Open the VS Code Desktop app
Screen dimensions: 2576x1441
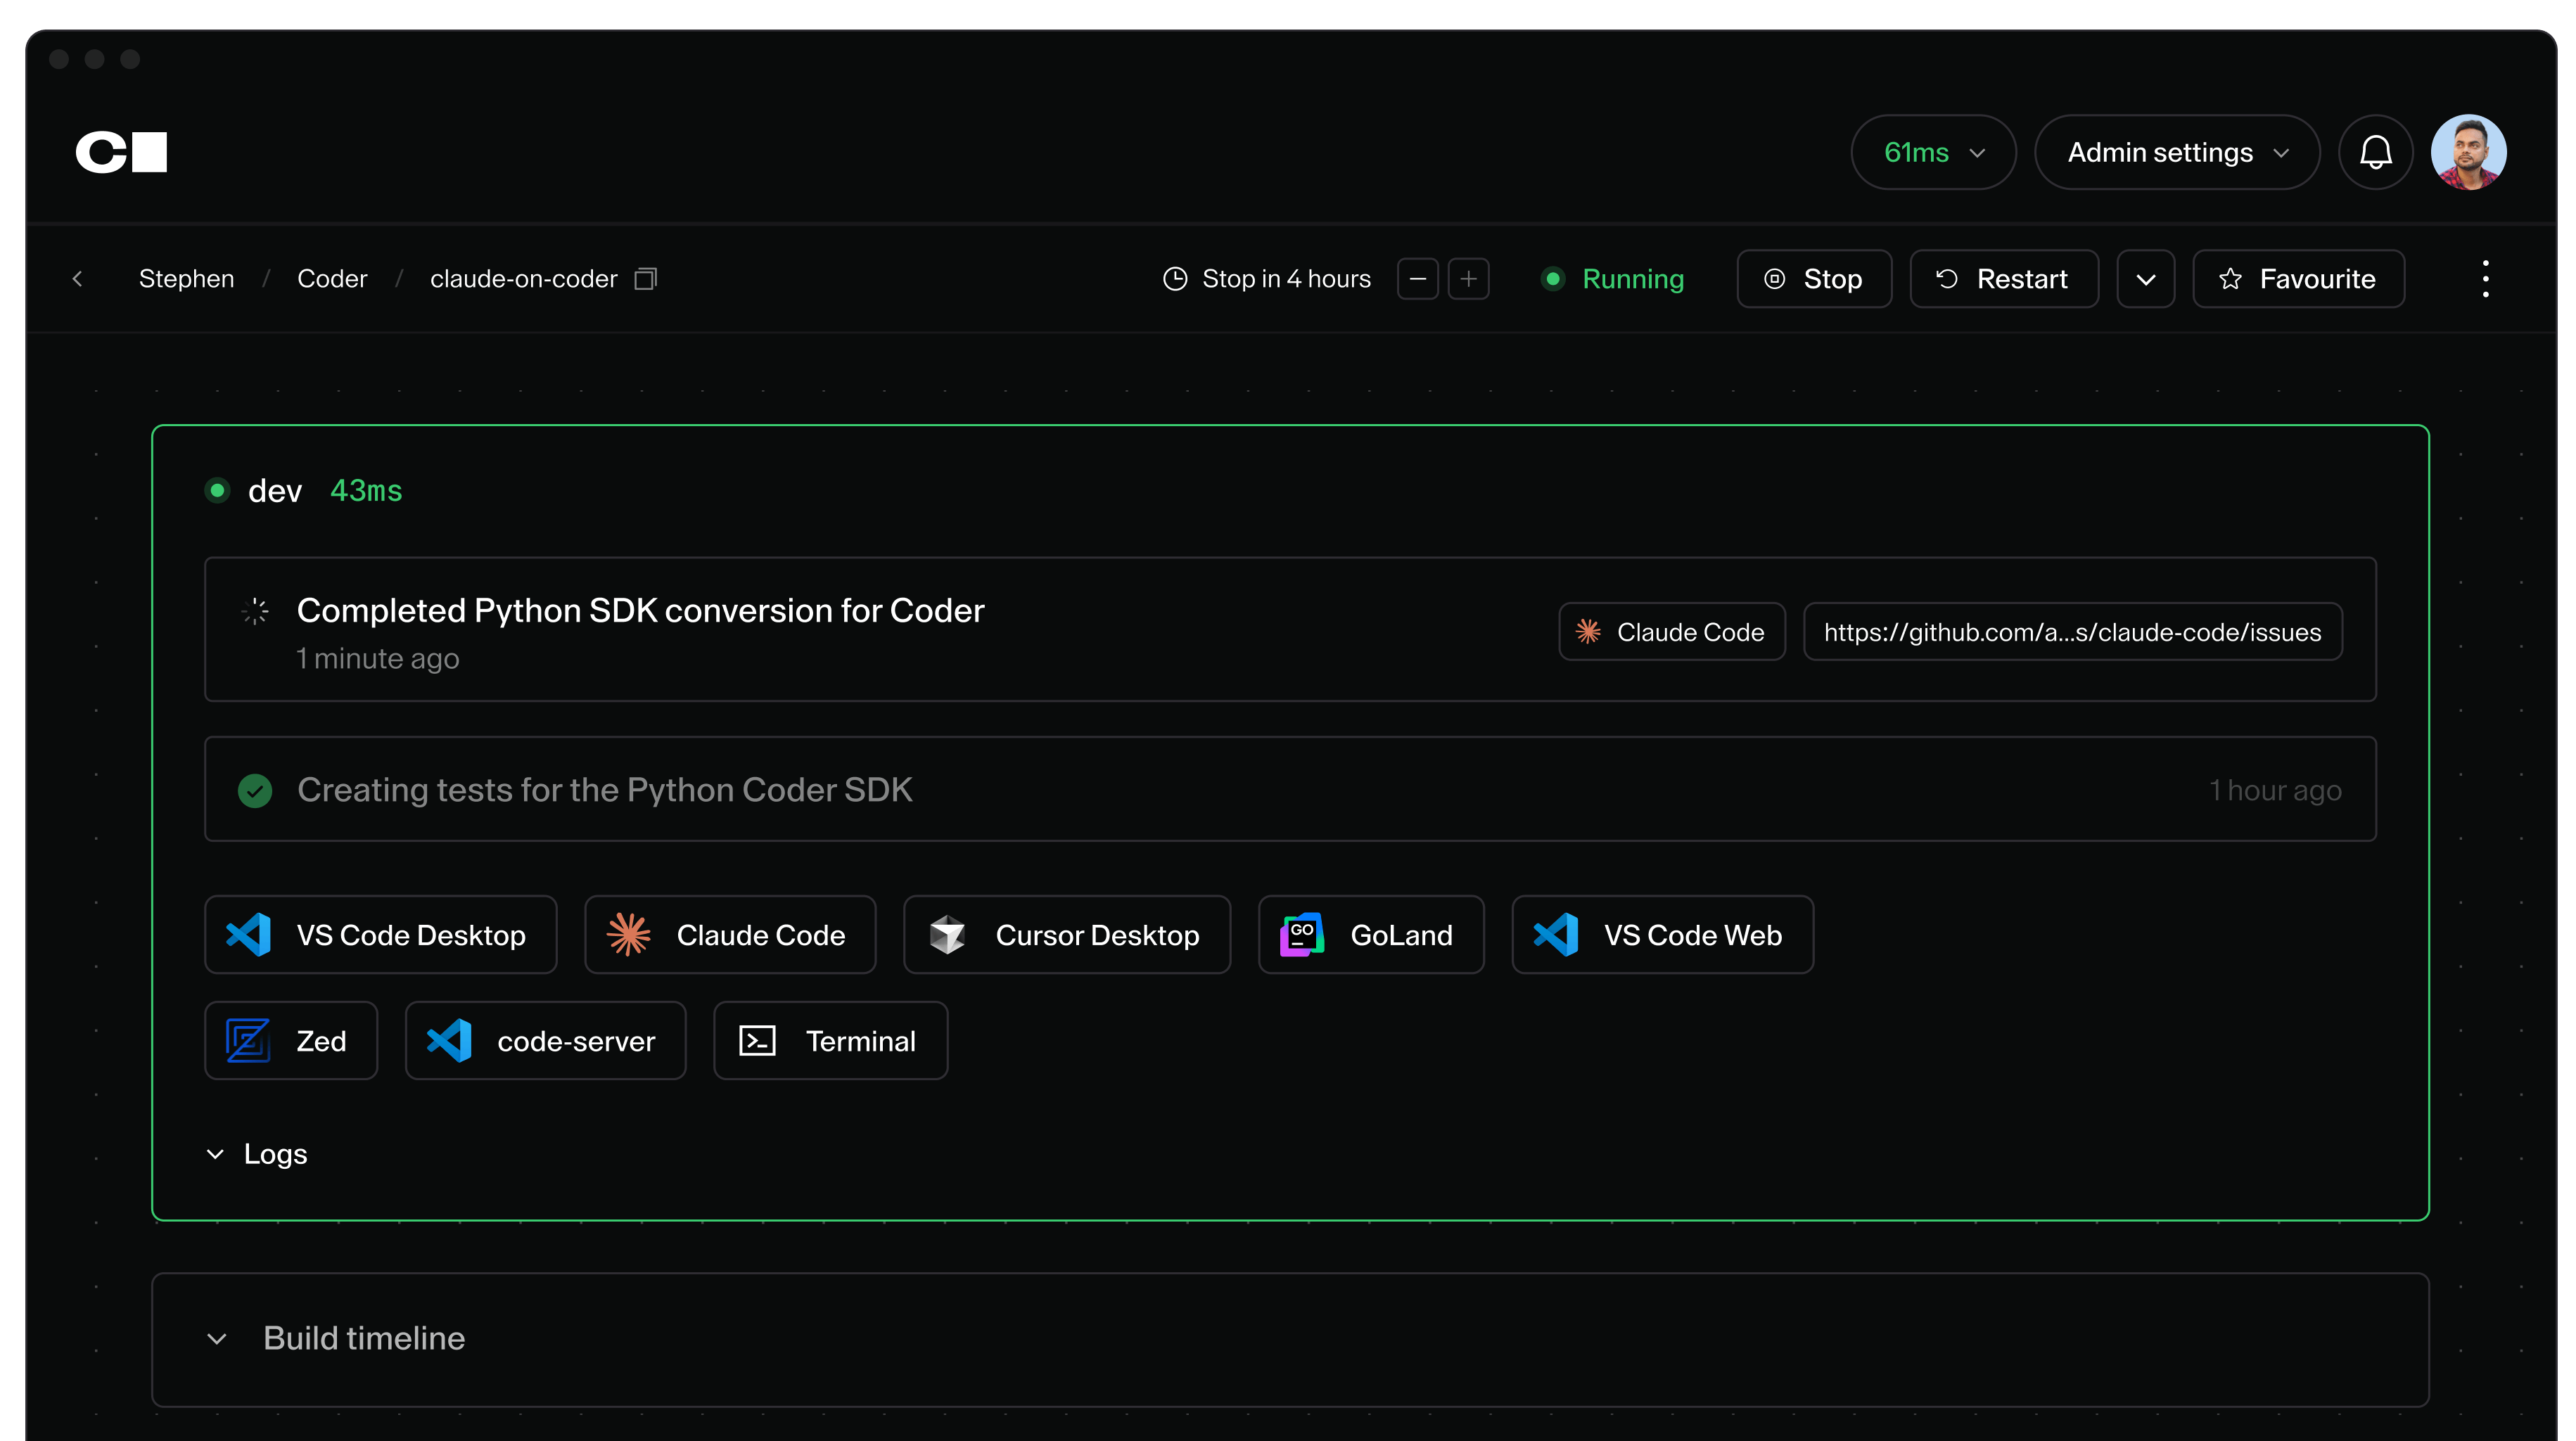[x=380, y=935]
